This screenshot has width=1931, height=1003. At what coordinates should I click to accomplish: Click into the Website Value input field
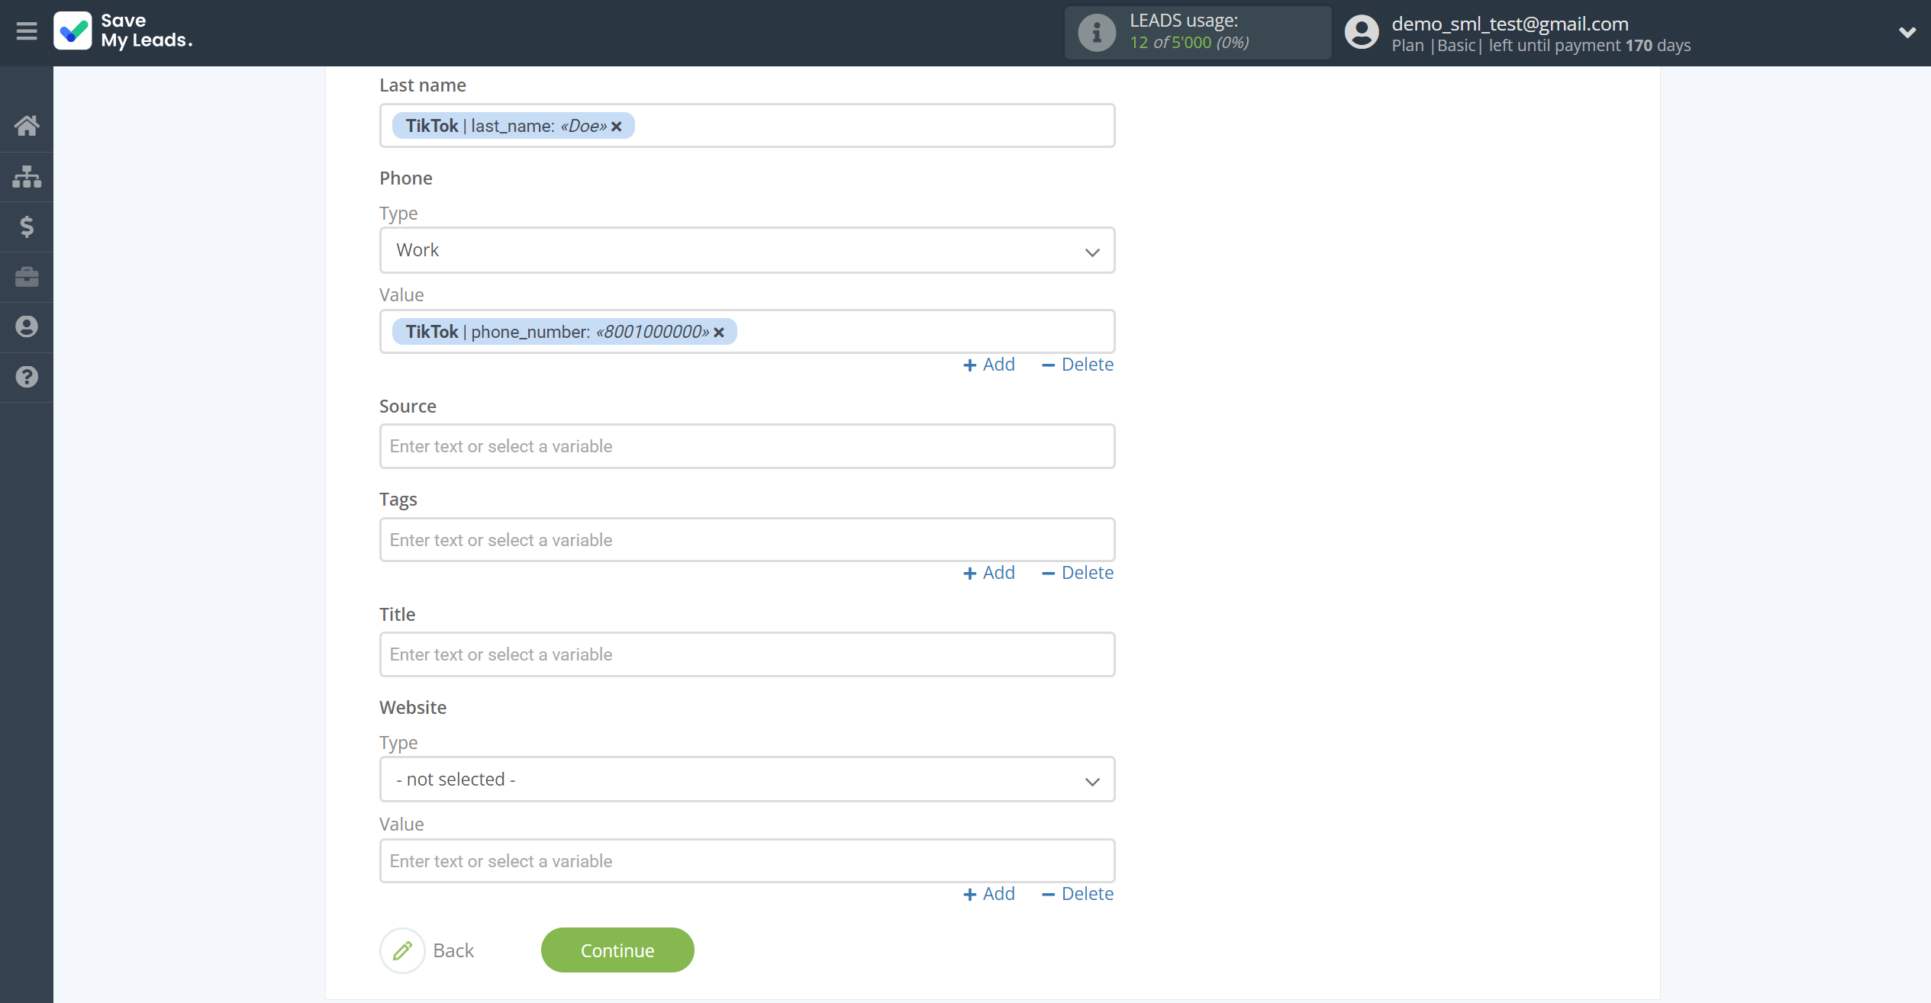click(747, 861)
